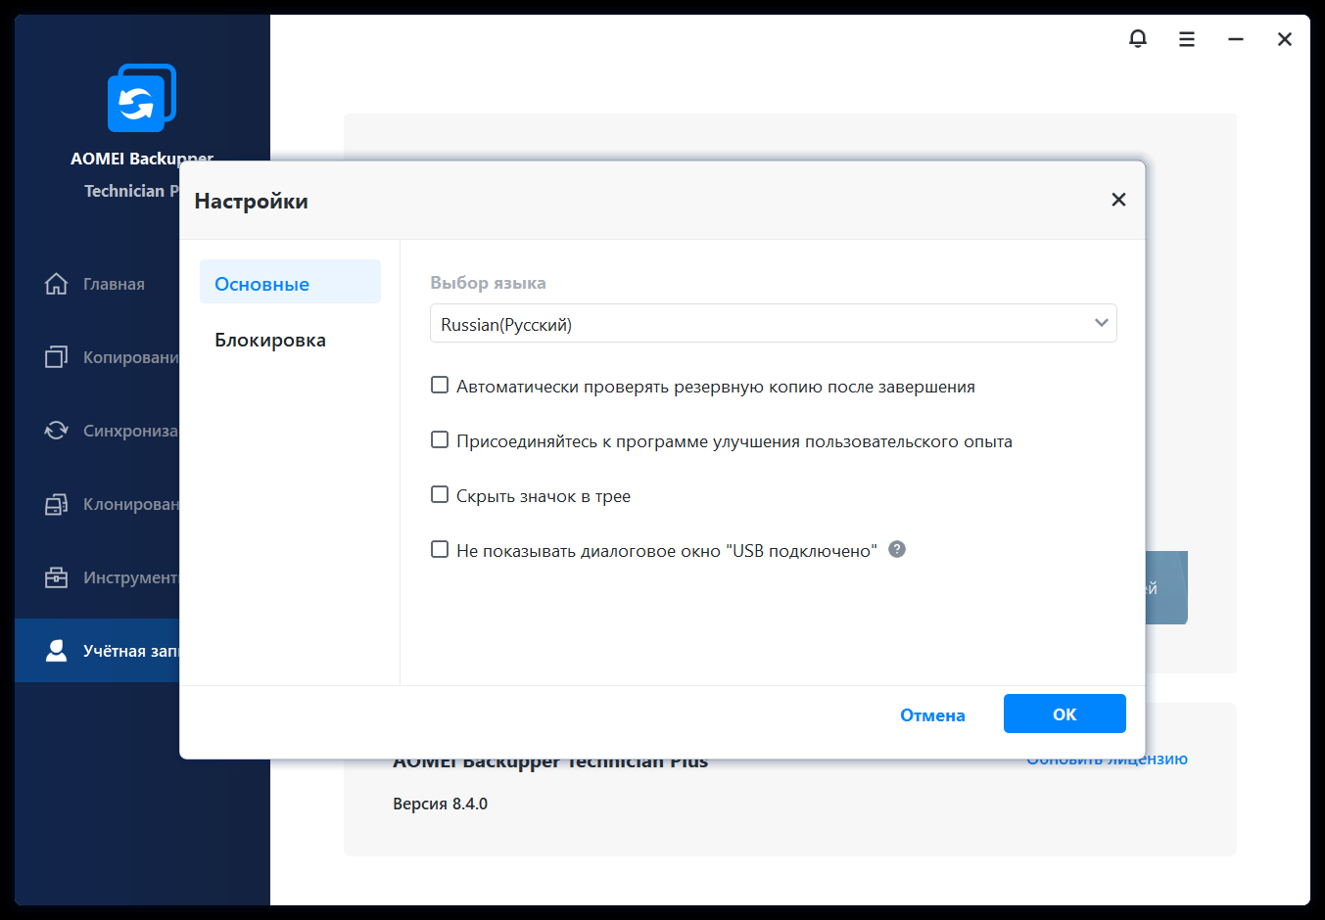Show help for USB подключено option
1325x920 pixels.
(897, 549)
